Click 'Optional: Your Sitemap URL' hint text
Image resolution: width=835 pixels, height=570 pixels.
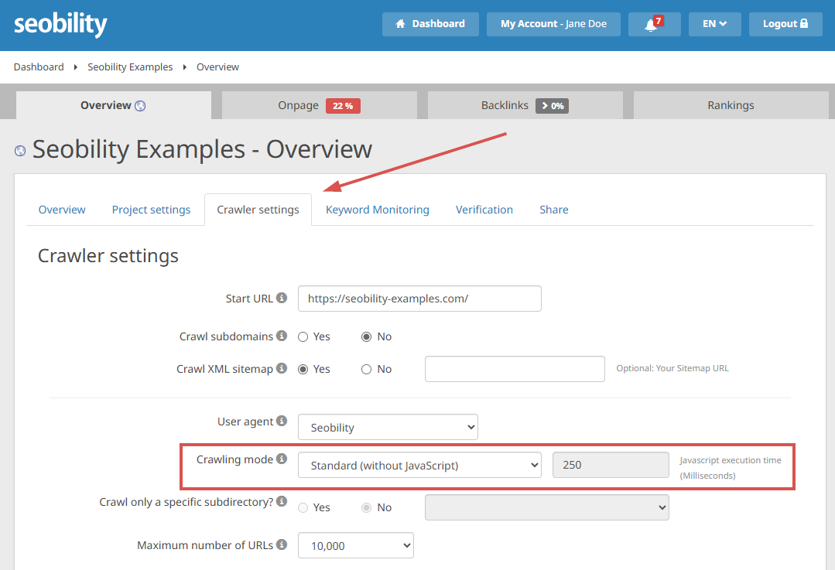coord(672,368)
